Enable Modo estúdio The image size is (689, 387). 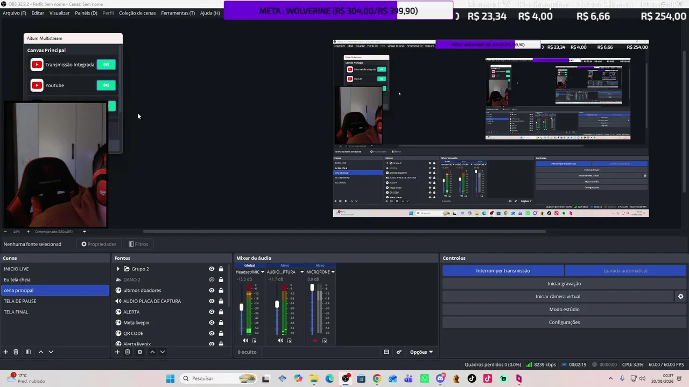coord(564,309)
